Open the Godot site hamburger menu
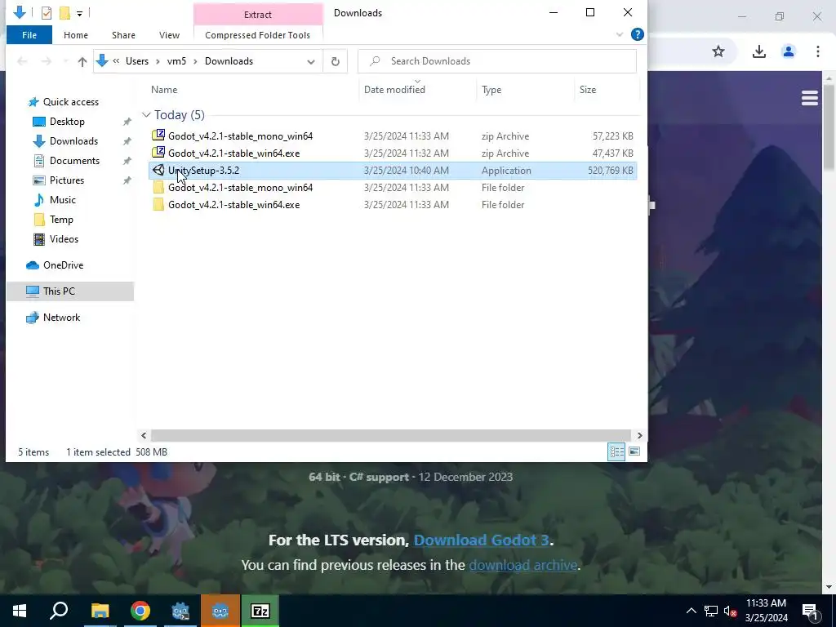The height and width of the screenshot is (627, 836). [x=809, y=98]
